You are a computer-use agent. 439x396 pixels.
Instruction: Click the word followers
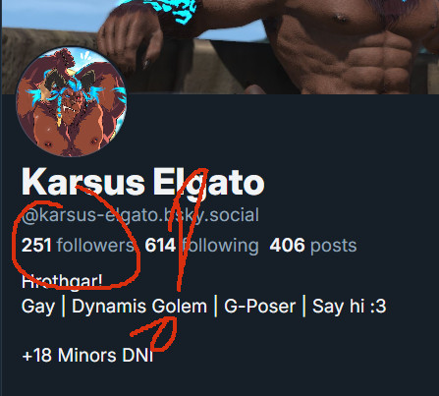tap(95, 246)
